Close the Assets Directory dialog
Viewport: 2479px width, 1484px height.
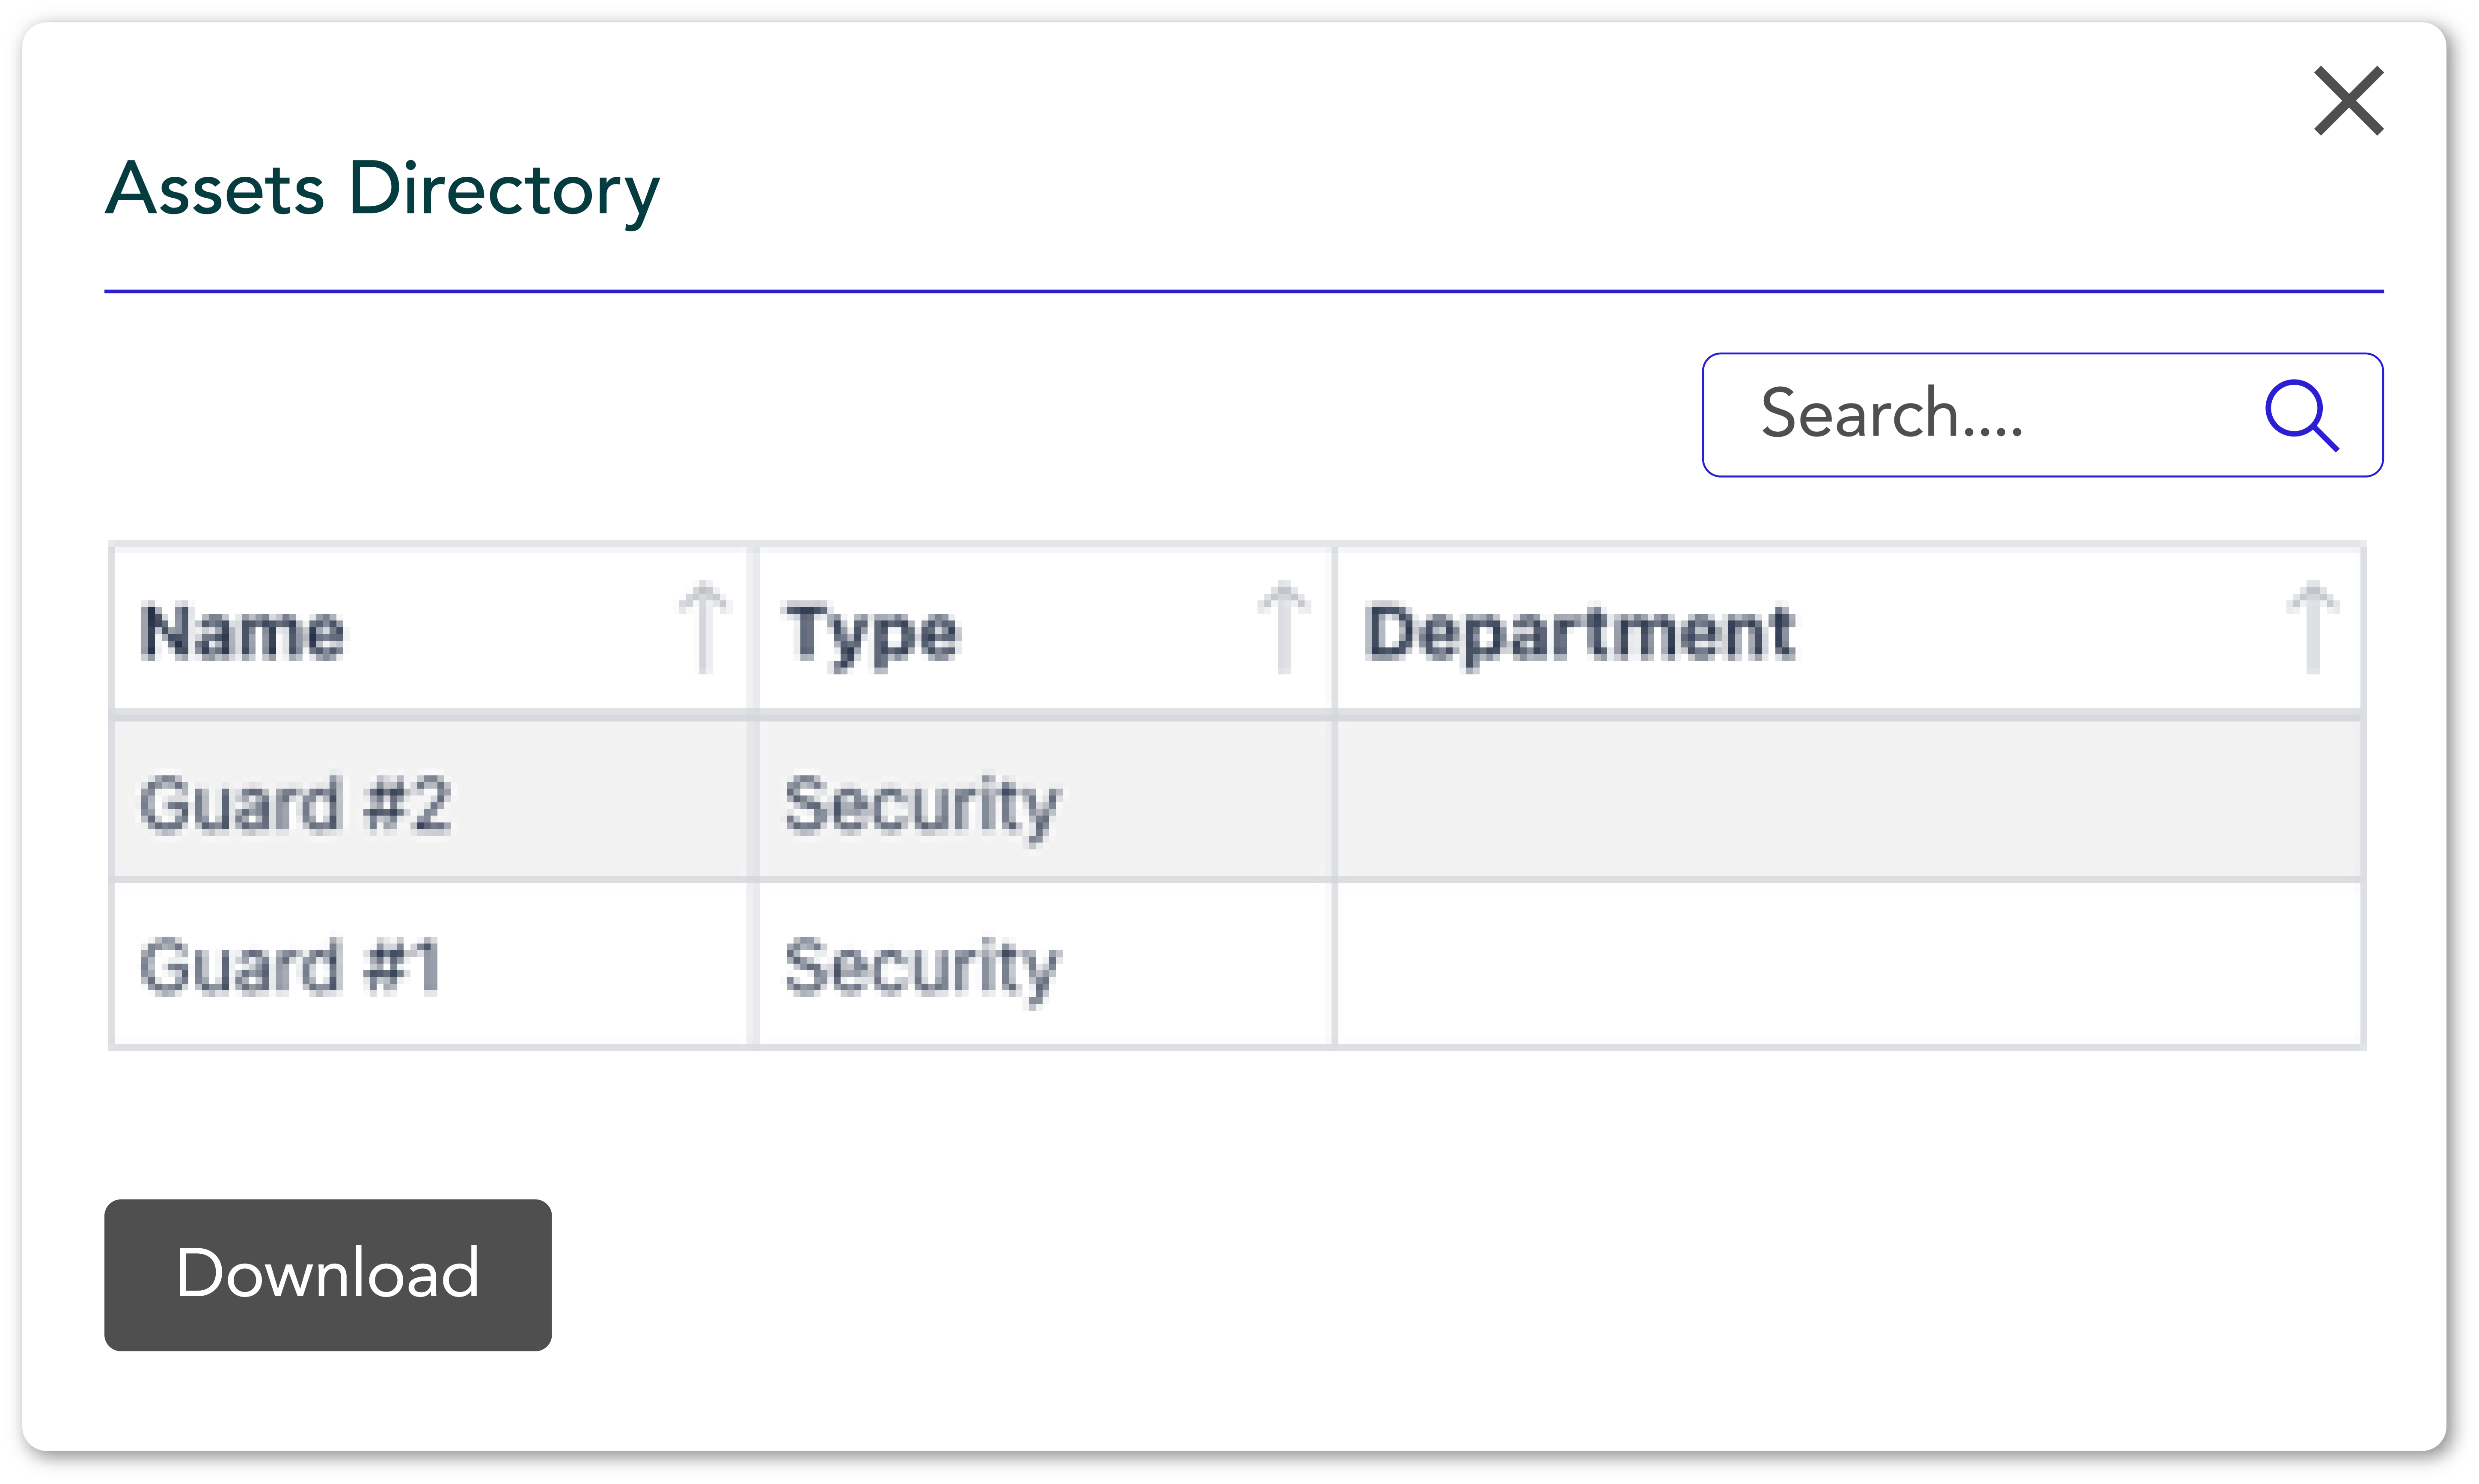(x=2348, y=101)
